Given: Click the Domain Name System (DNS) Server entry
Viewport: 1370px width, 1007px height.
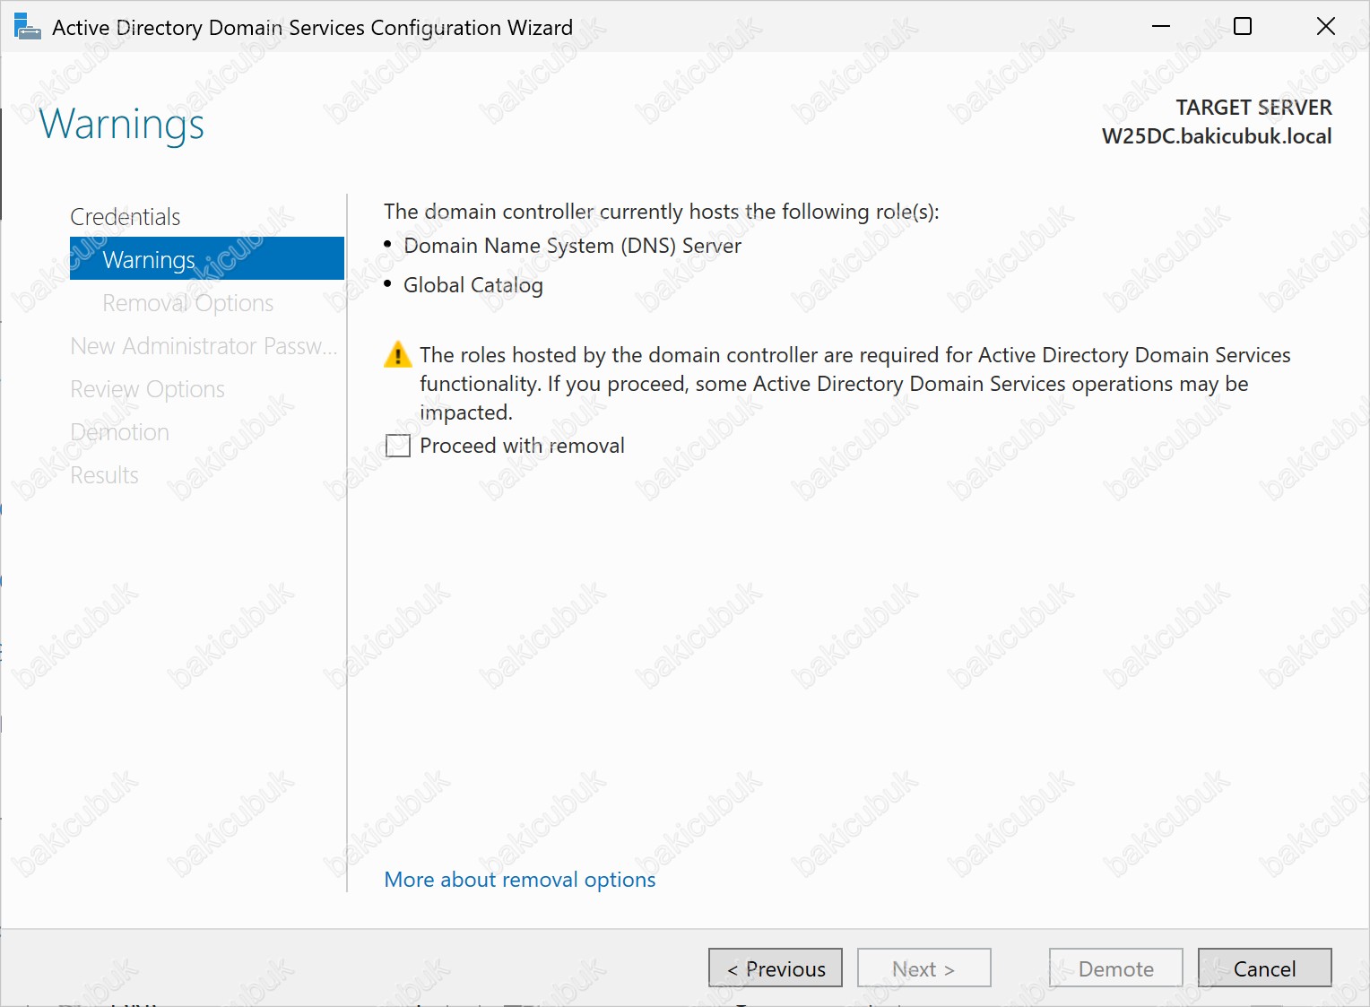Looking at the screenshot, I should click(x=573, y=246).
